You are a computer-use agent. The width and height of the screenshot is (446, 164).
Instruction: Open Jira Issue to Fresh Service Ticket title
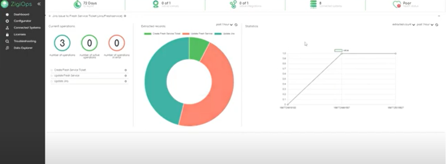87,16
